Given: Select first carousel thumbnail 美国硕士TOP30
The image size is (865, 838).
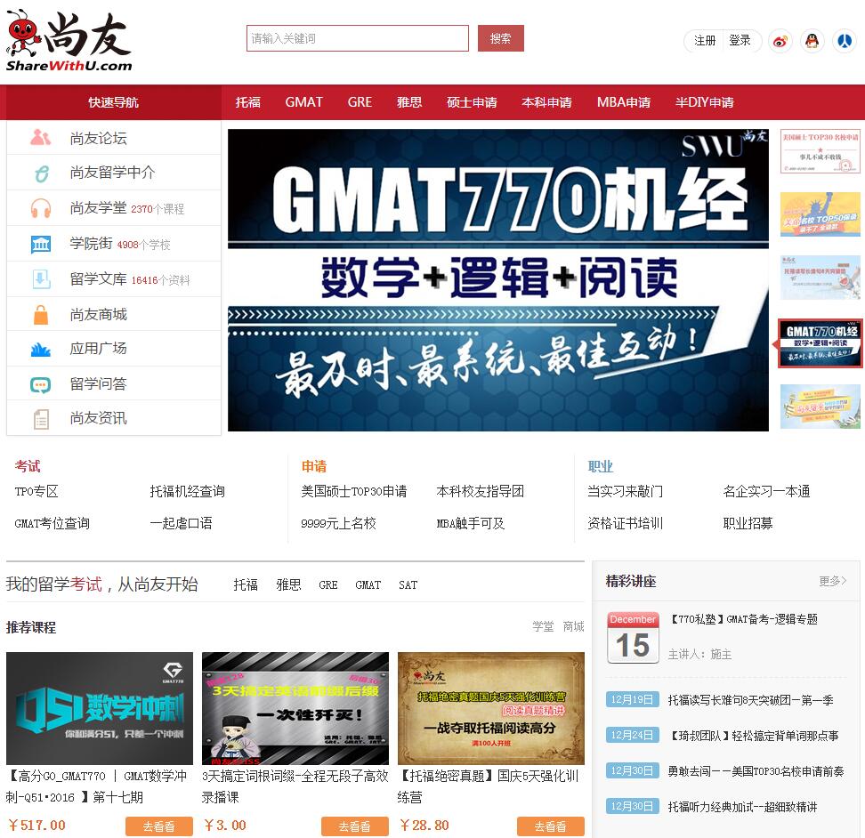Looking at the screenshot, I should pos(820,151).
